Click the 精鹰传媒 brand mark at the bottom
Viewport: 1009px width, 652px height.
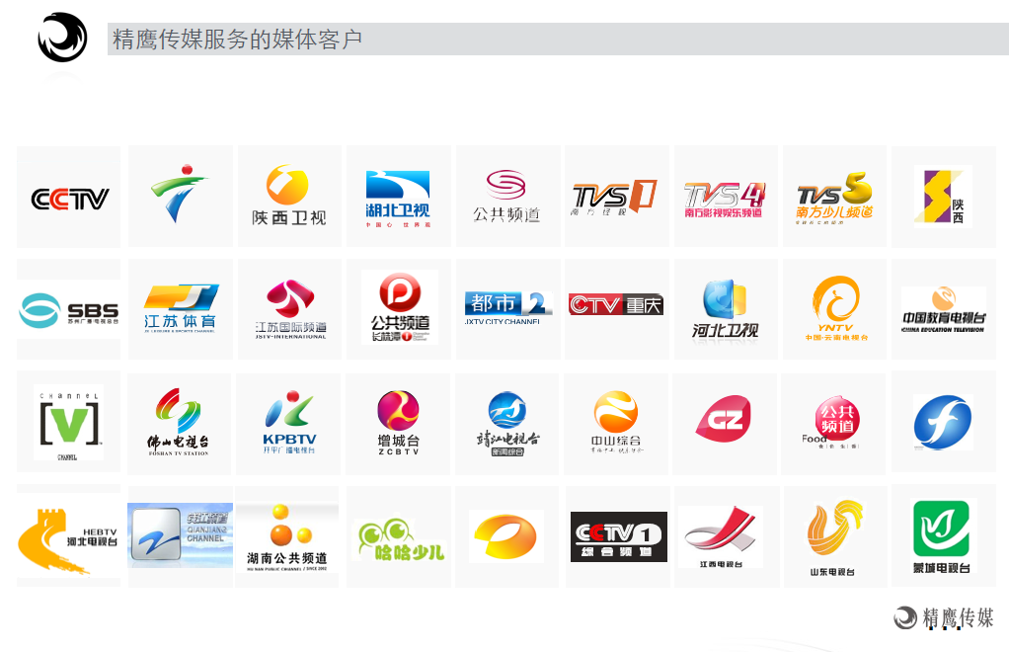[x=944, y=617]
